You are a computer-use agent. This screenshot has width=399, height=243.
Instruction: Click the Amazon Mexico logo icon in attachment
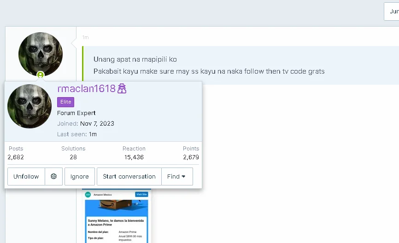pos(88,195)
